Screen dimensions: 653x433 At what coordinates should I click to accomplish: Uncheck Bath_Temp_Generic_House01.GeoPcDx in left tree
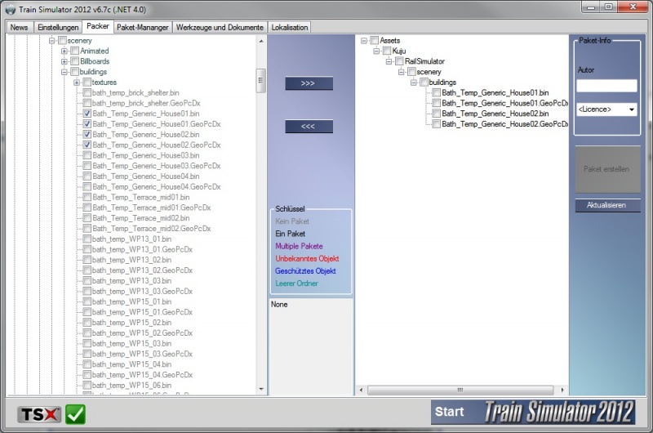pyautogui.click(x=87, y=124)
